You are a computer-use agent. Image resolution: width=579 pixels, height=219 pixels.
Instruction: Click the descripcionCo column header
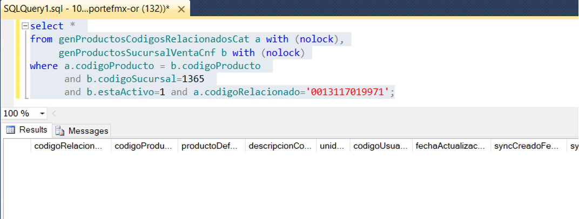click(280, 146)
